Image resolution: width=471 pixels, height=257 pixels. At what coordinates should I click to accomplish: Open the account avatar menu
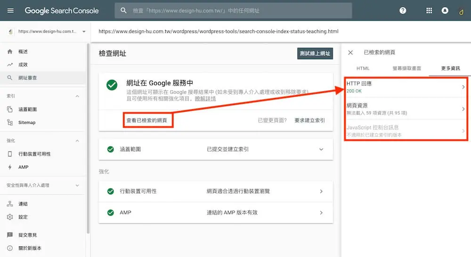pos(461,12)
